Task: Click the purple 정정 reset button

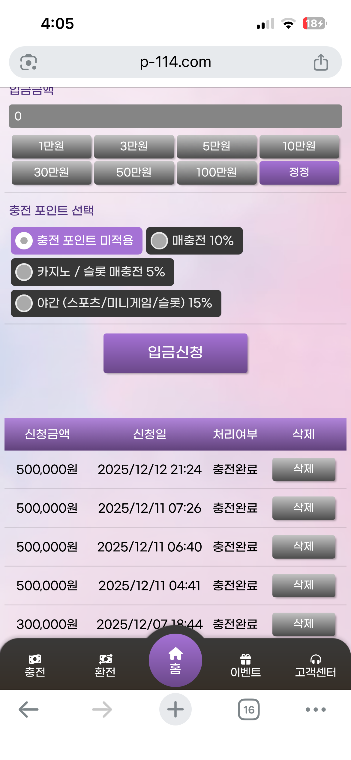Action: (299, 173)
